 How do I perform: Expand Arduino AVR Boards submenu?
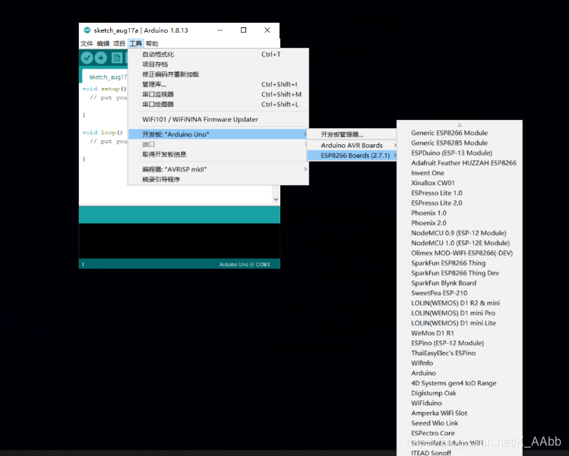click(352, 146)
